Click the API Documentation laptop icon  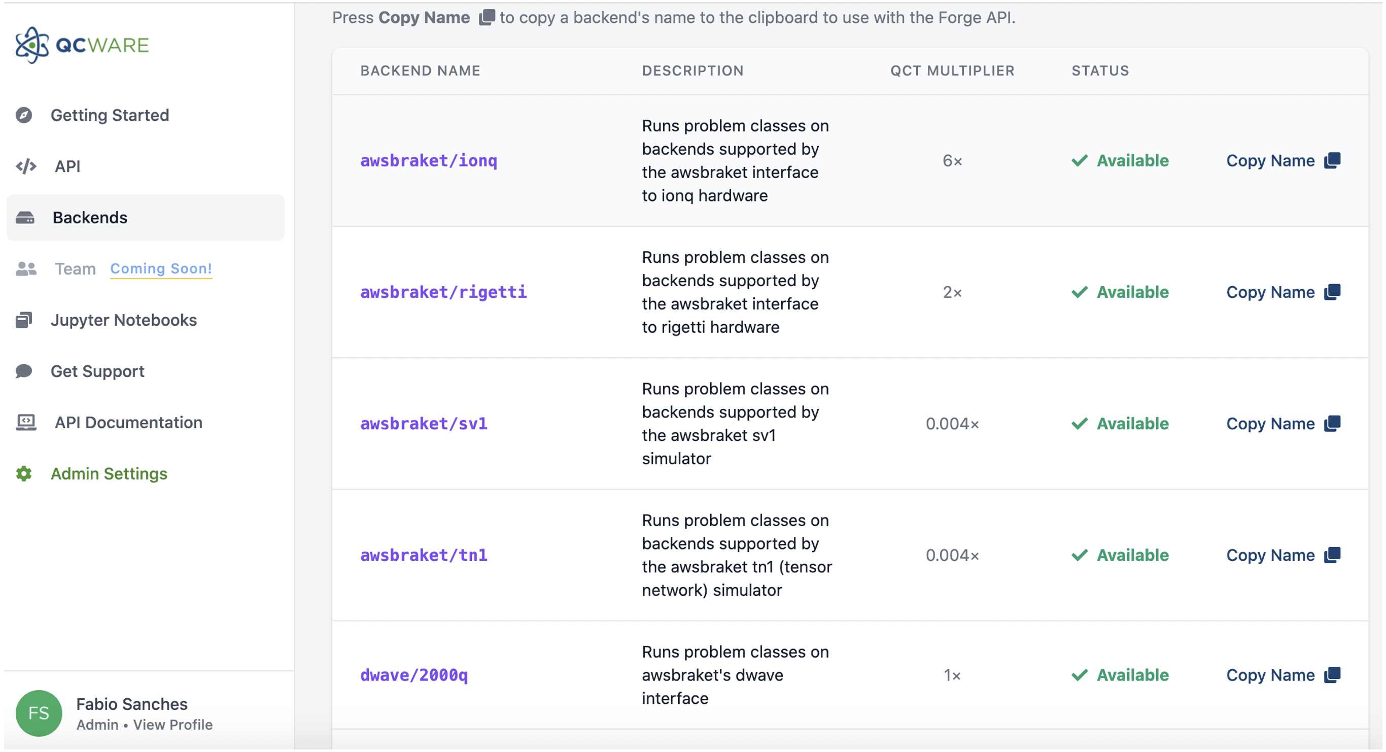click(x=26, y=423)
